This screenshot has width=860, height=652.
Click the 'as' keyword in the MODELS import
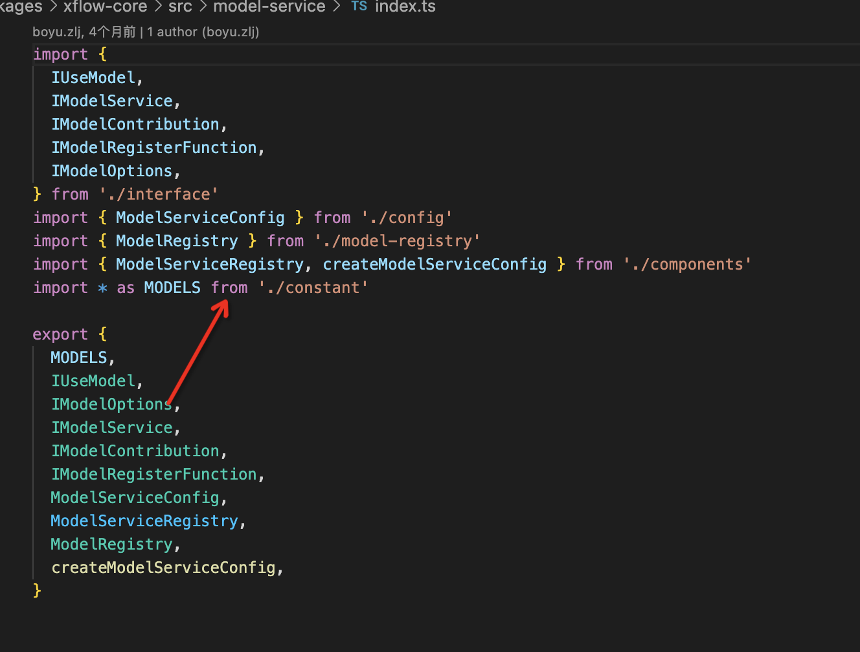point(126,288)
